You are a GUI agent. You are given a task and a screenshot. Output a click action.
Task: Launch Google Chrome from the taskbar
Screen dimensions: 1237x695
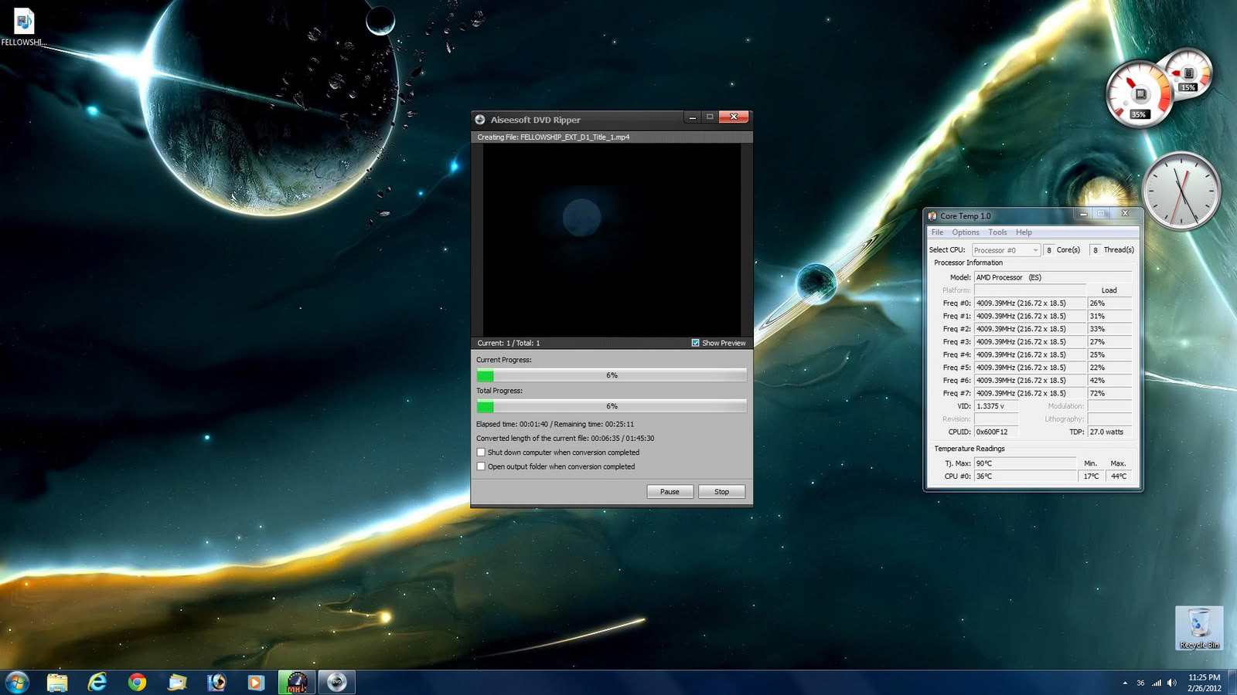(138, 682)
